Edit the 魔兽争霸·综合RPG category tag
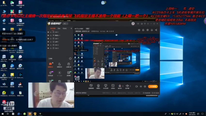Image resolution: width=206 pixels, height=116 pixels. pos(82,31)
